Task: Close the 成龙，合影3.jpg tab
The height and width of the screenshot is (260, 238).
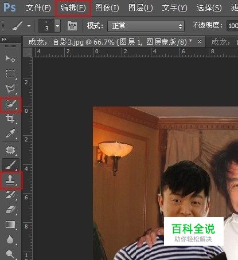Action: coord(200,41)
